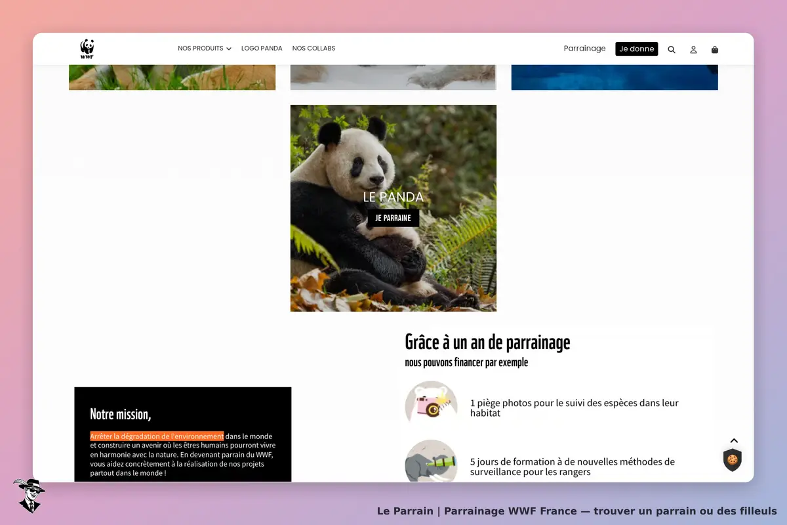Viewport: 787px width, 525px height.
Task: Click the Grâce à un an de parrainage heading
Action: coord(488,342)
